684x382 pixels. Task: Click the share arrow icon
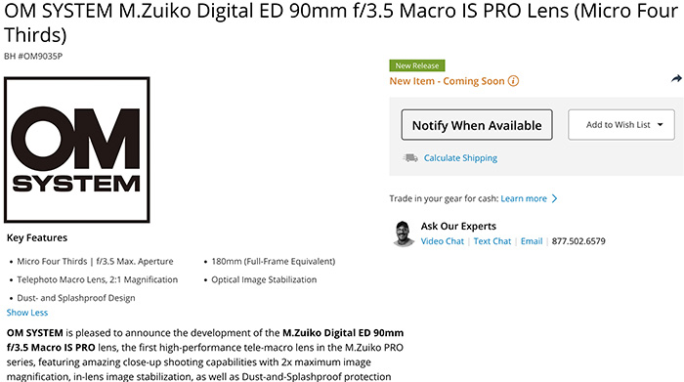pyautogui.click(x=676, y=79)
